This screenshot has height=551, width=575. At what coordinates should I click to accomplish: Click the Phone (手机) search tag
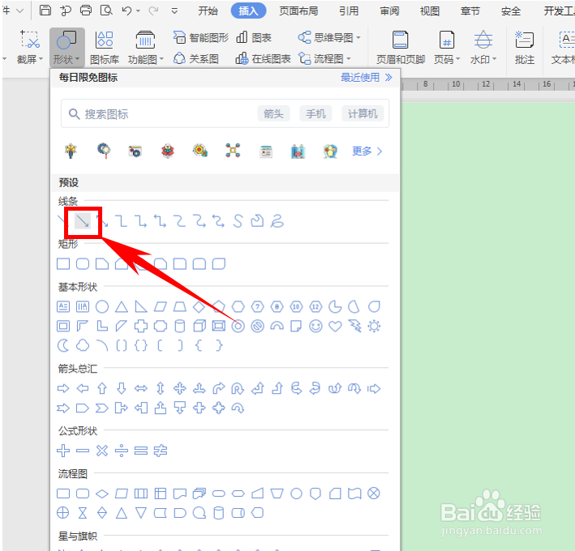click(x=315, y=114)
